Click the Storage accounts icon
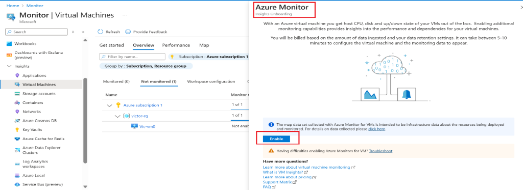This screenshot has width=523, height=190. tap(17, 94)
